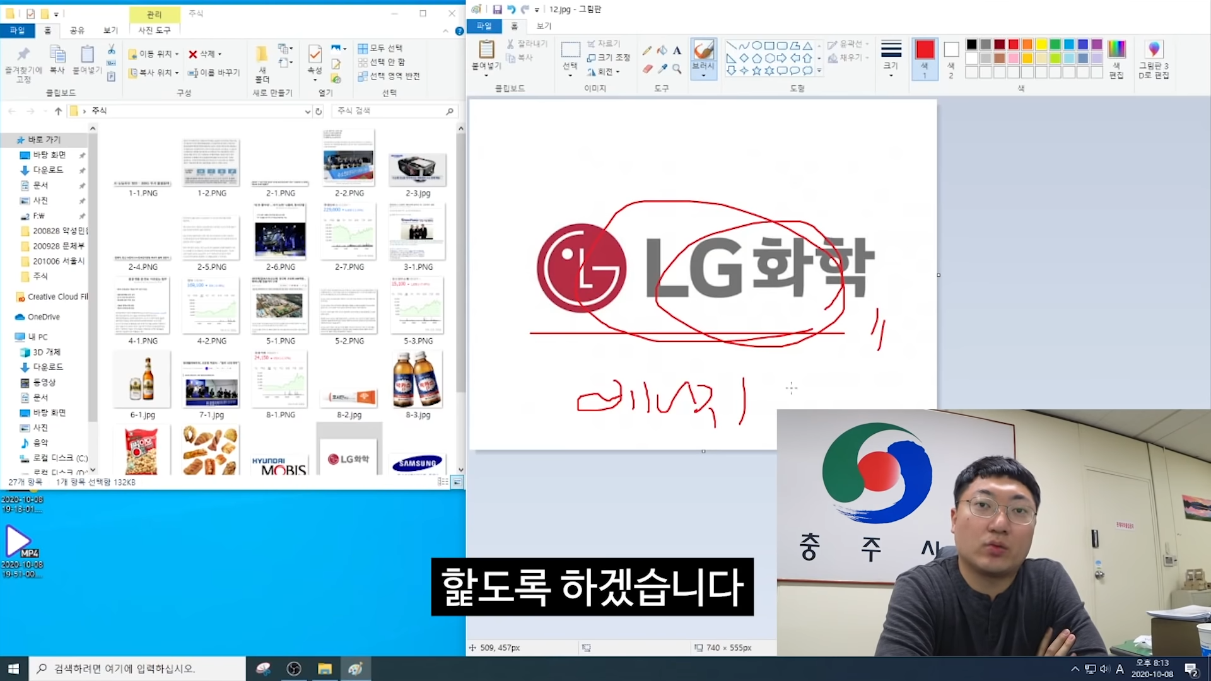Open the 파일 menu in Paint
1211x681 pixels.
[484, 26]
